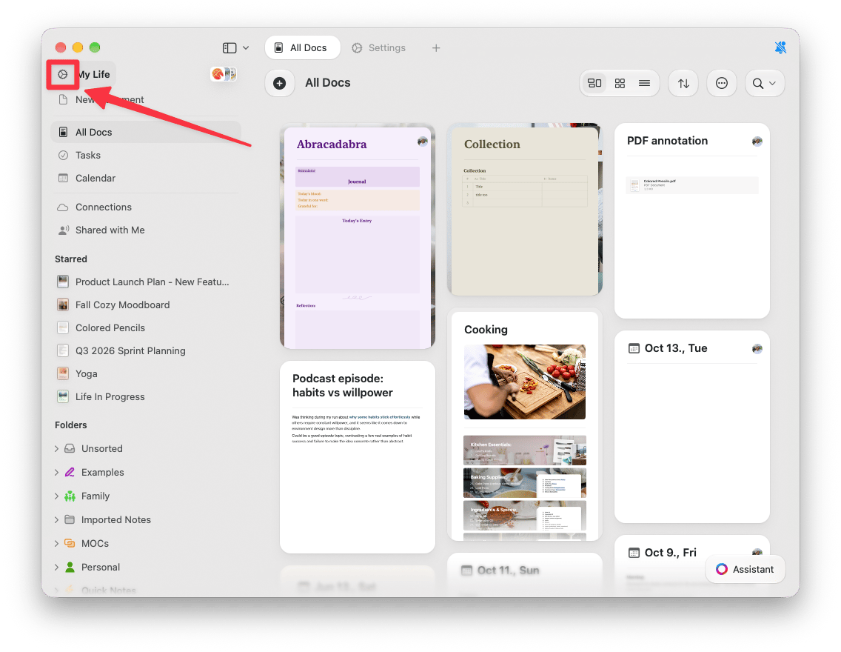Screen dimensions: 841x652
Task: Select the list view layout
Action: [x=645, y=83]
